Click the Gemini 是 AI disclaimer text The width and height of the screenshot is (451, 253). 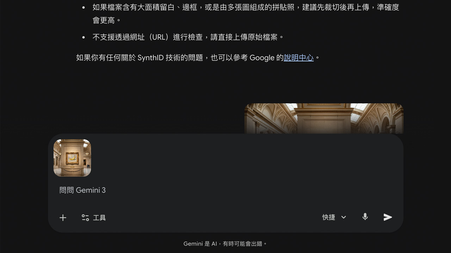225,244
